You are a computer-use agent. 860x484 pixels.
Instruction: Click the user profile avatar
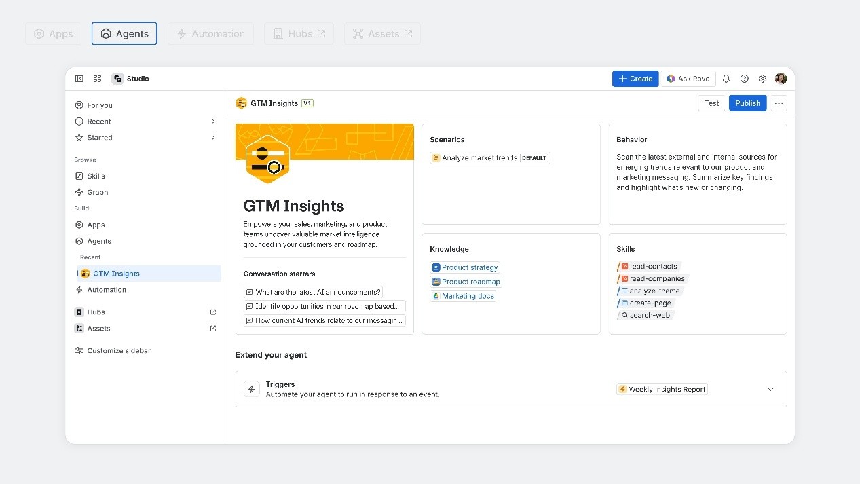tap(781, 79)
